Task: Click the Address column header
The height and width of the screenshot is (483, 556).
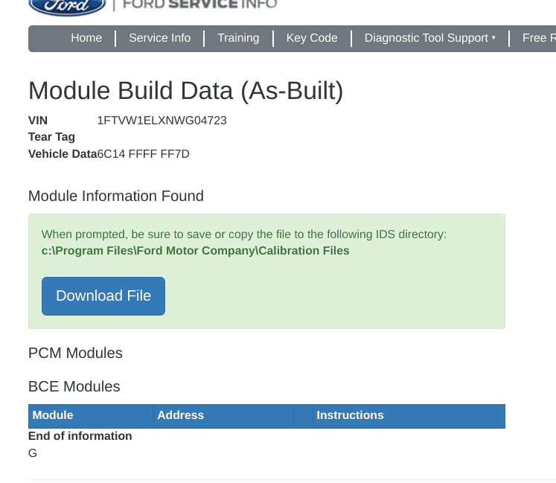Action: coord(180,415)
